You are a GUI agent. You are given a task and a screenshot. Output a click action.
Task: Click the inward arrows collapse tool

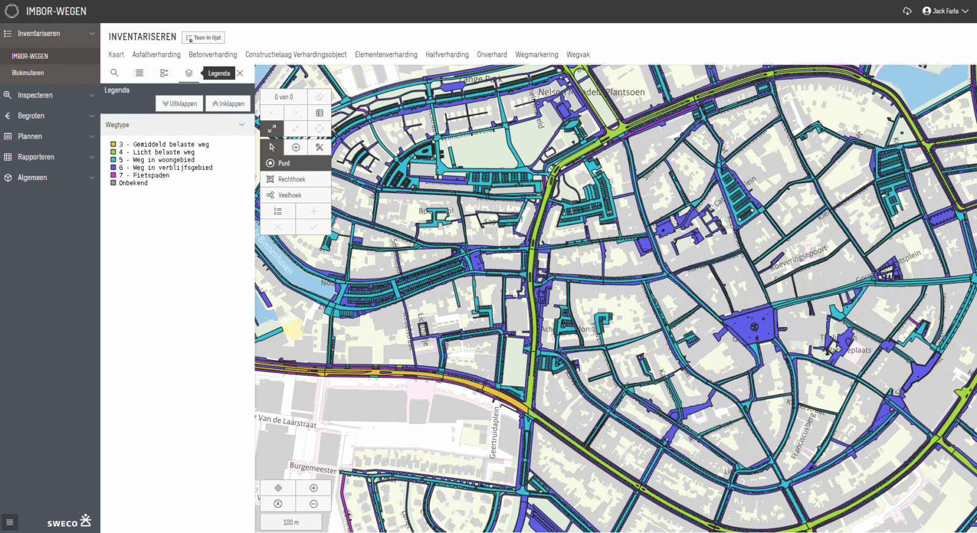296,129
